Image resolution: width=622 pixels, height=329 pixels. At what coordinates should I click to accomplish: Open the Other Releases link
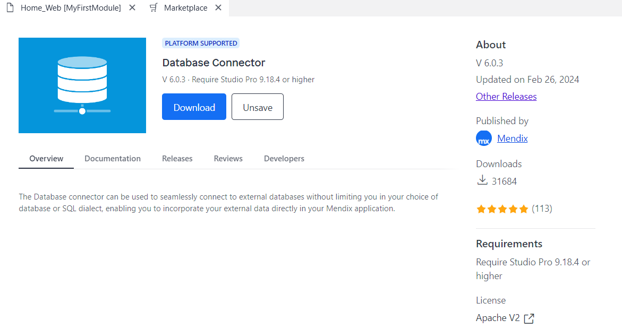pyautogui.click(x=506, y=97)
